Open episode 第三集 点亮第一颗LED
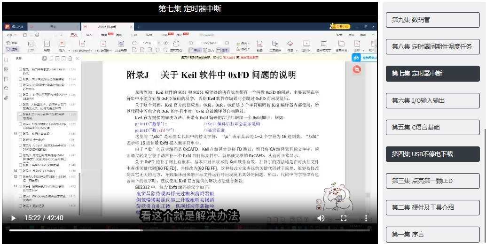486x244 pixels. click(433, 181)
